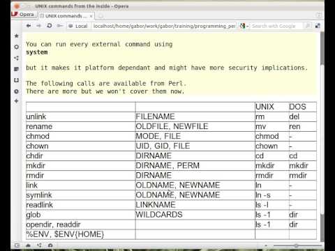The image size is (335, 251).
Task: Focus the localhost address bar field
Action: click(164, 26)
